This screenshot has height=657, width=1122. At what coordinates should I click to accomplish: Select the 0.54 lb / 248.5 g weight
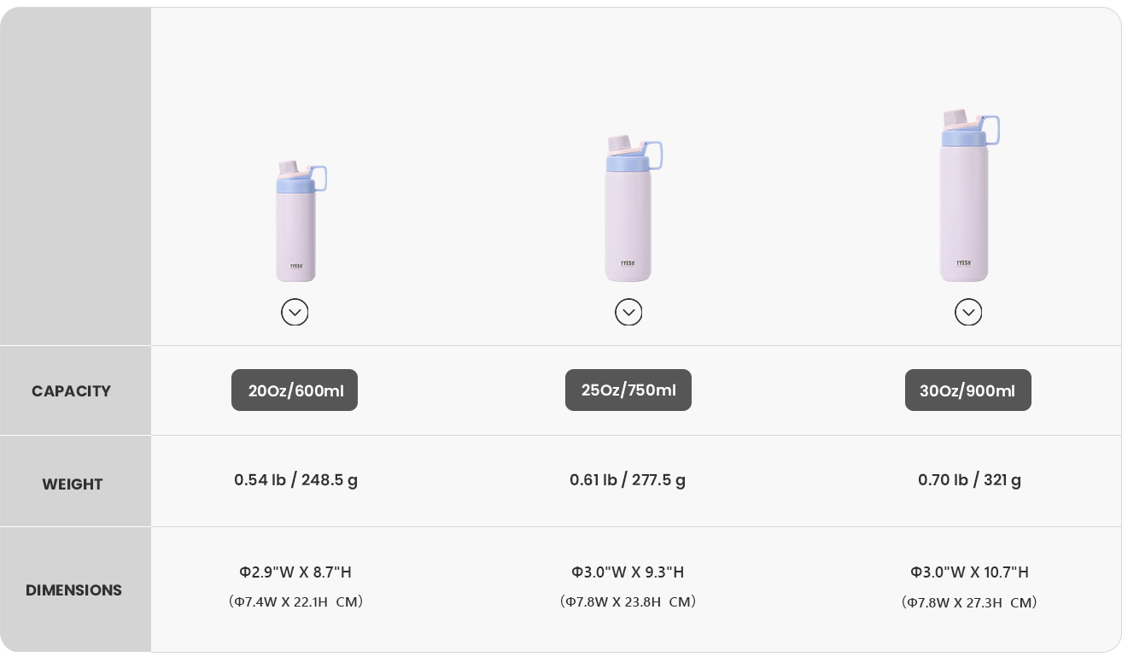[295, 480]
